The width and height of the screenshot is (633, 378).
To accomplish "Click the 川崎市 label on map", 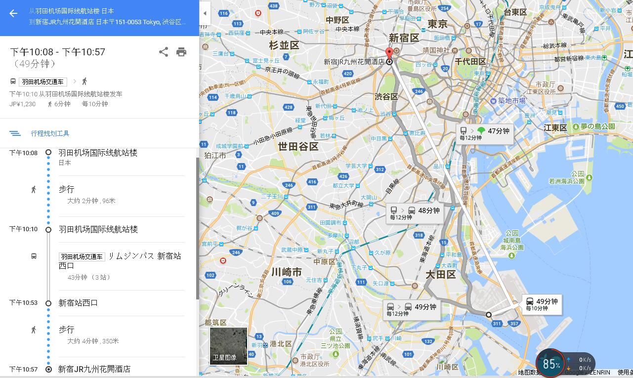I will (x=286, y=272).
